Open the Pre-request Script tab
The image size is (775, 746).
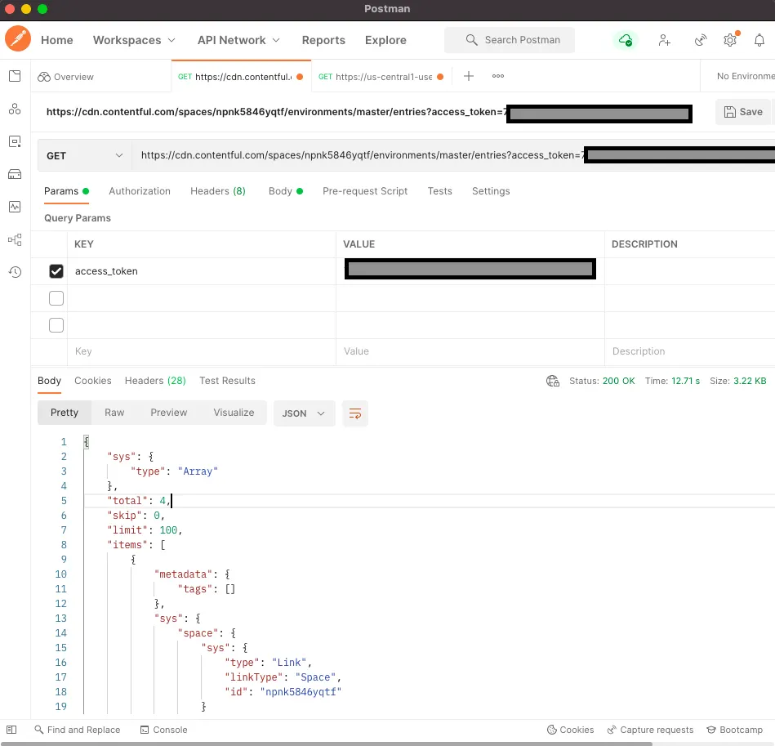tap(365, 191)
